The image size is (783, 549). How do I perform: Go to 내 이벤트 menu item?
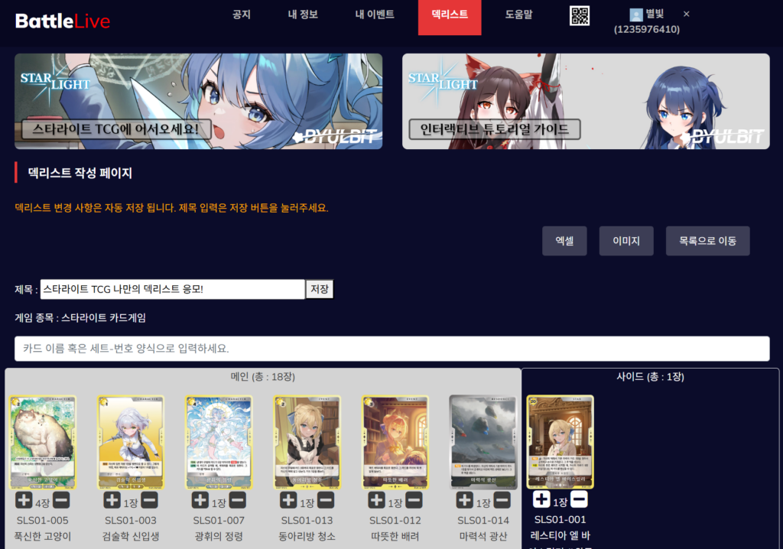point(375,15)
